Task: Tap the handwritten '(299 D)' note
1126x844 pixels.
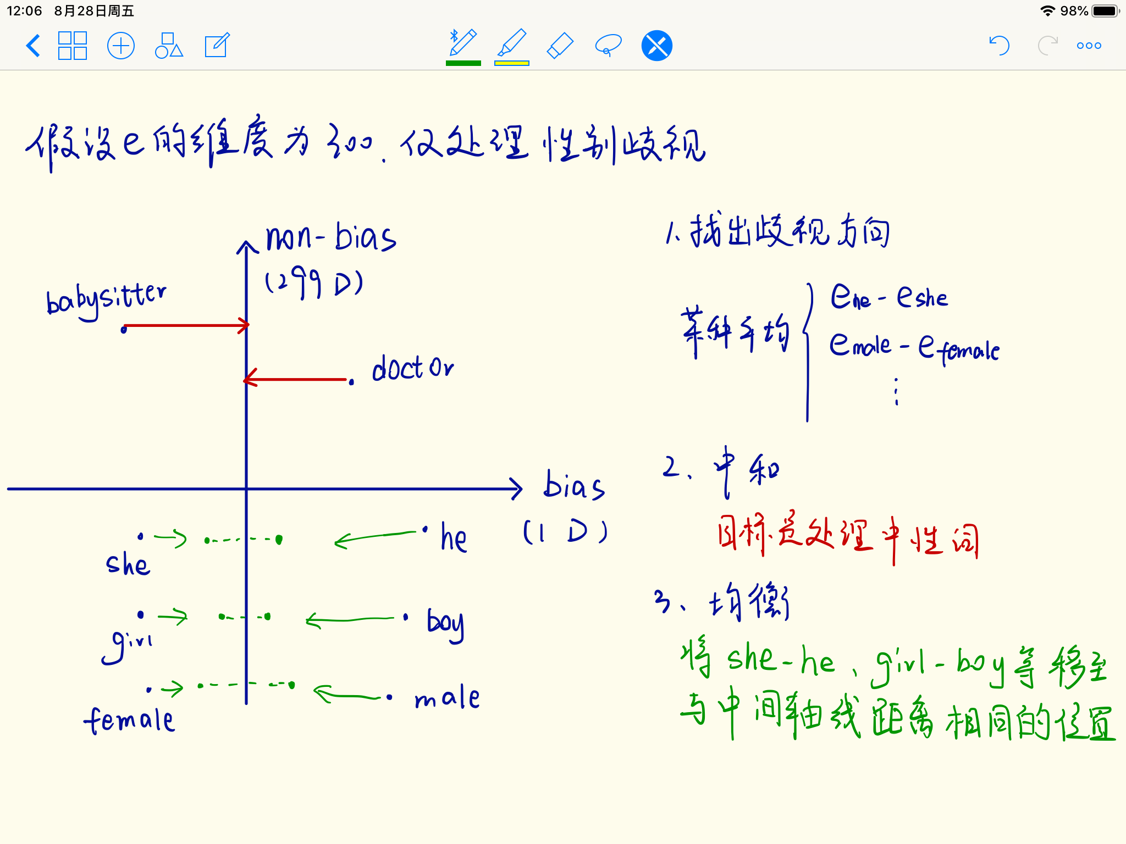Action: click(x=314, y=284)
